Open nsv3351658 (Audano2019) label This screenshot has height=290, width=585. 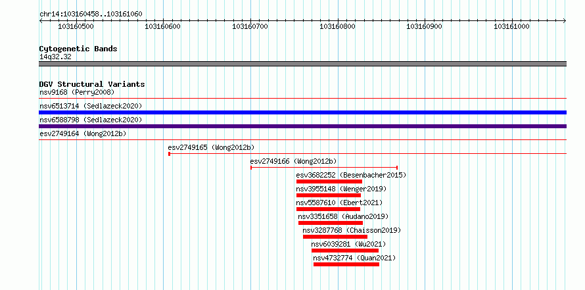click(x=343, y=216)
